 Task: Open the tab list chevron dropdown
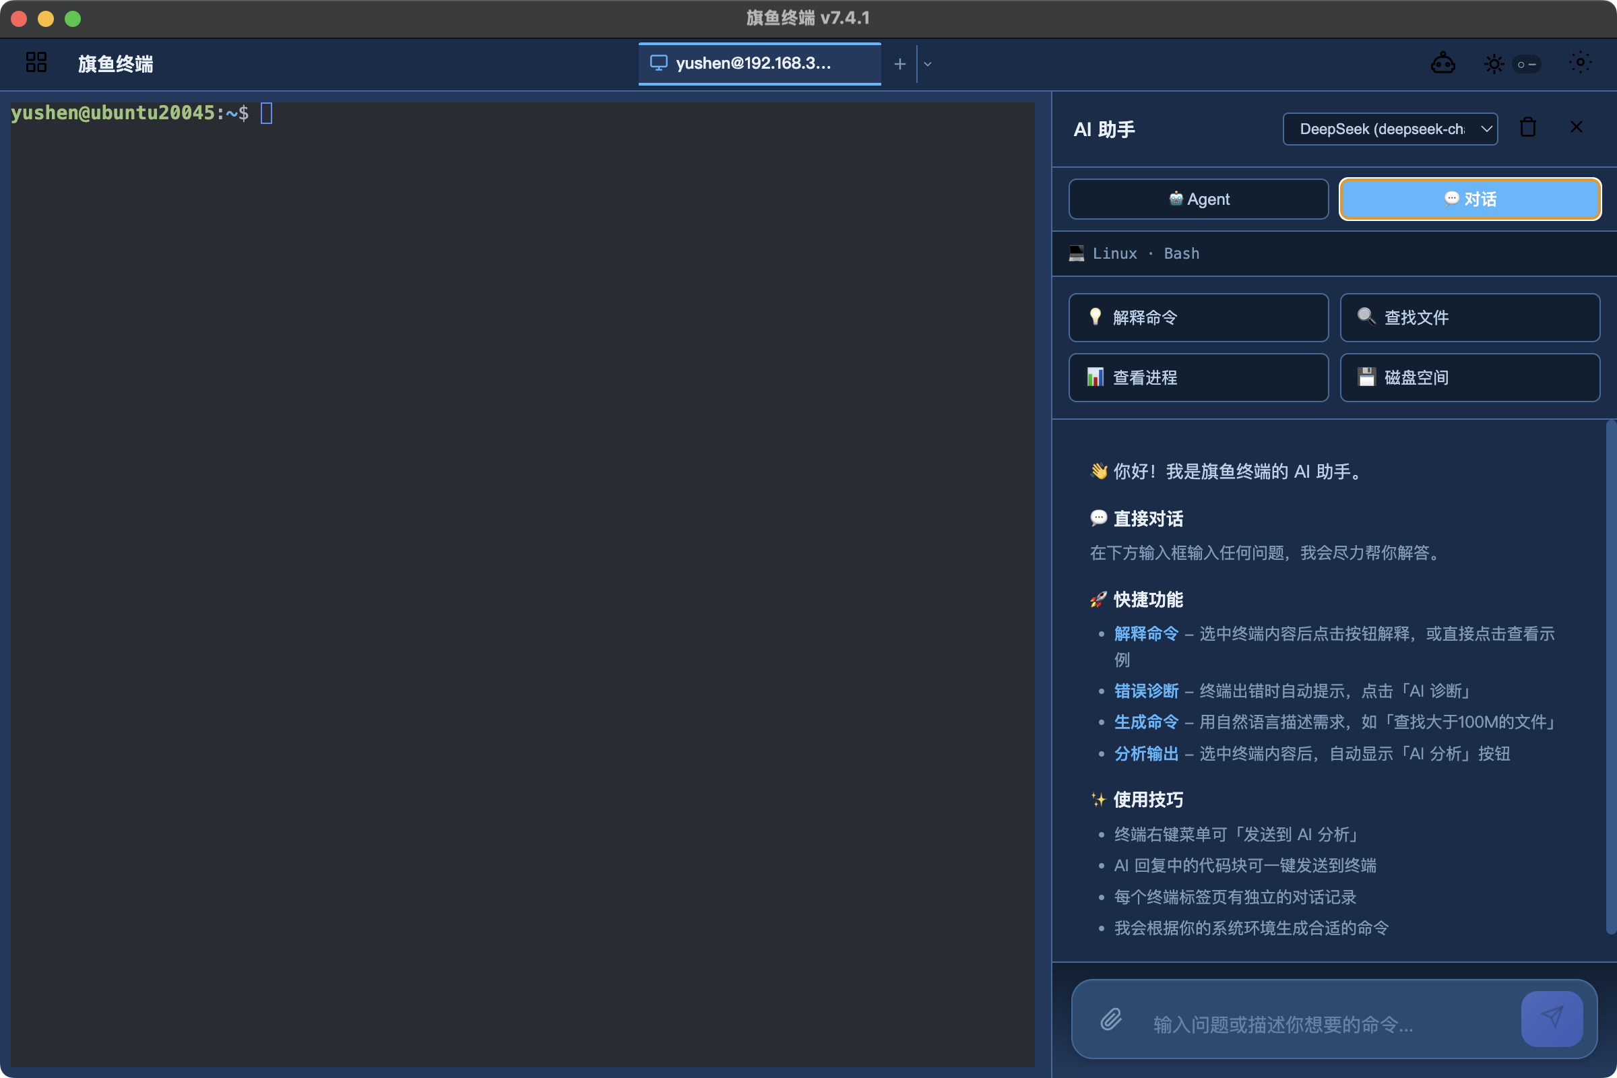point(928,63)
